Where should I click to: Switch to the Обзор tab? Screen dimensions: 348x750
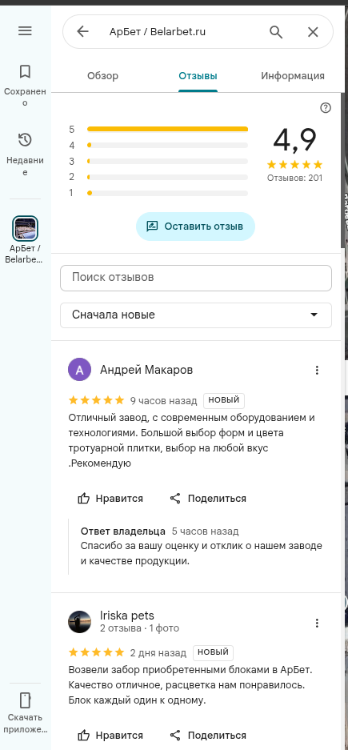(x=102, y=75)
